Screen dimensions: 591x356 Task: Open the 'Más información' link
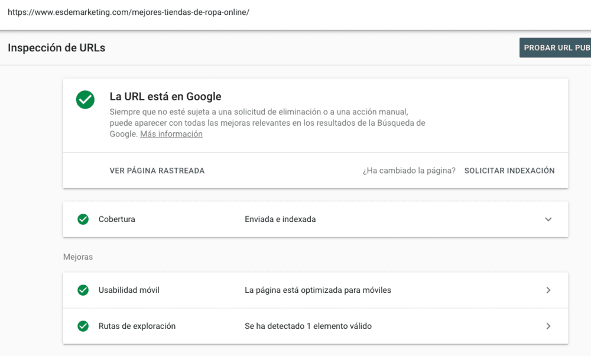(171, 134)
